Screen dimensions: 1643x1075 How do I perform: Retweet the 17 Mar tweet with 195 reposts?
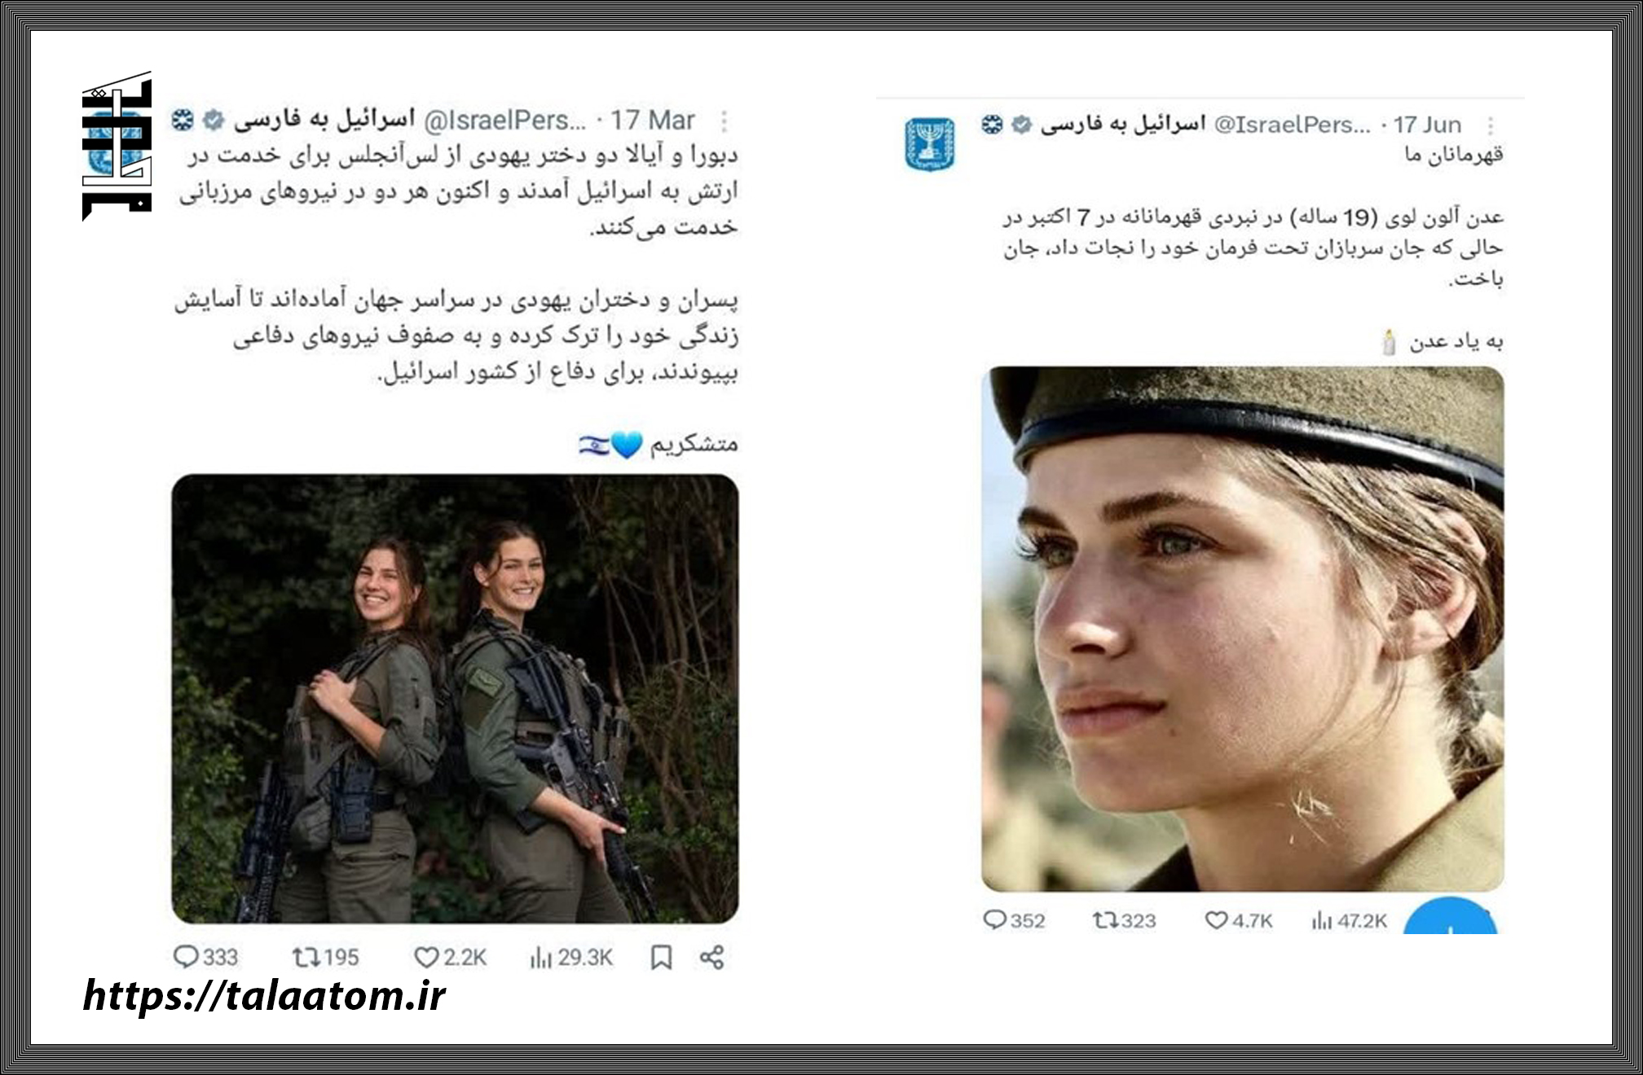(306, 958)
